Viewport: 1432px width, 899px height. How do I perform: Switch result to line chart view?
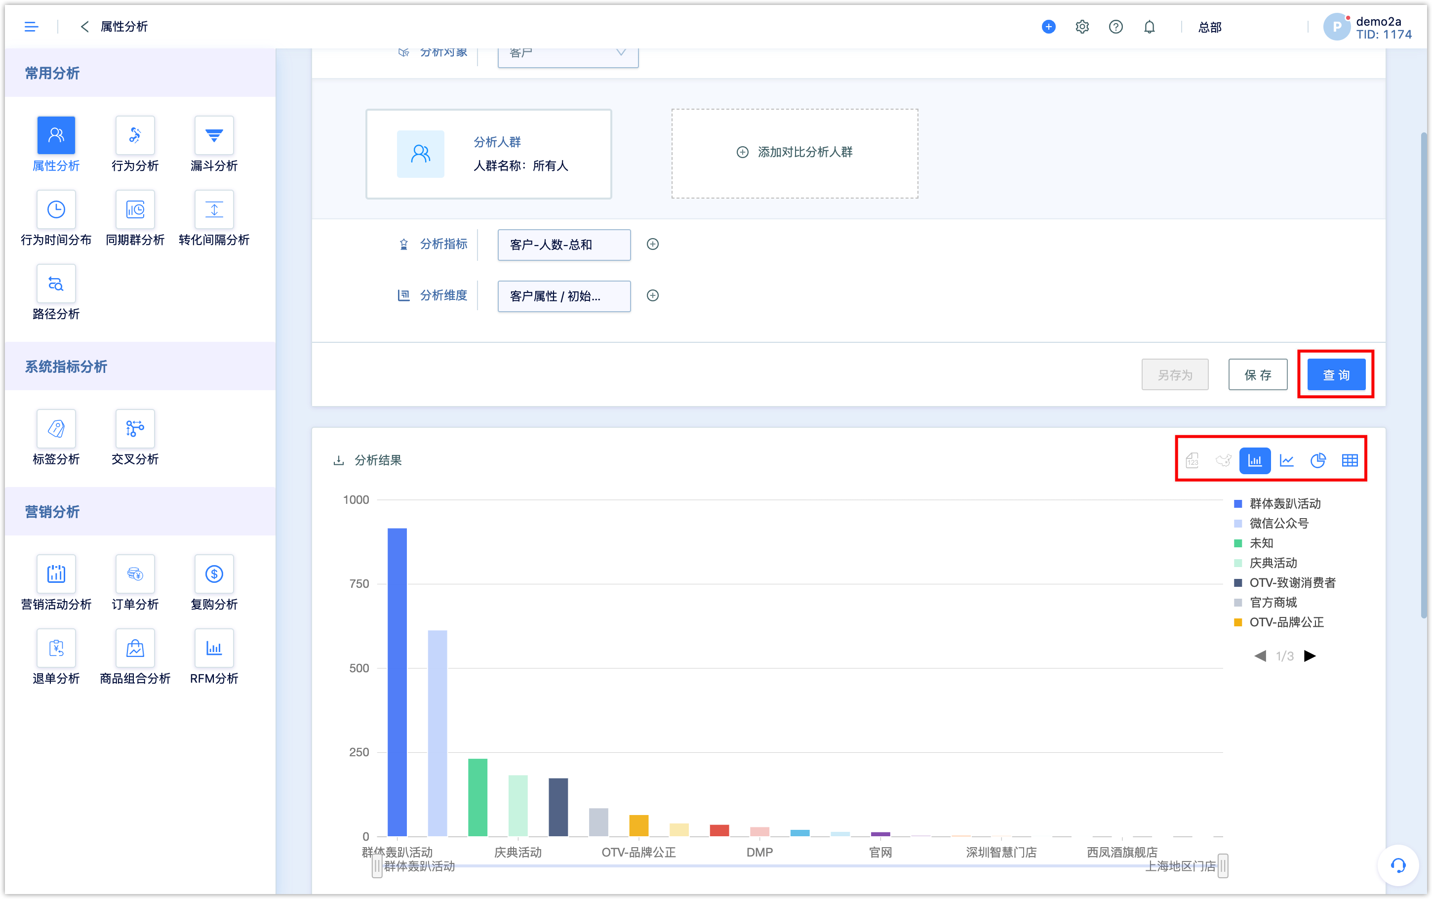point(1286,460)
